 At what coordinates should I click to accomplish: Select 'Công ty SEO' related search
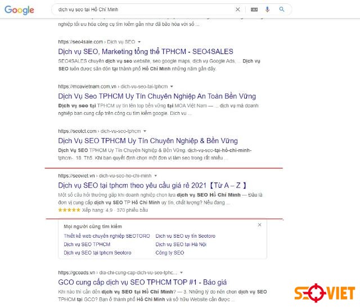pos(170,253)
